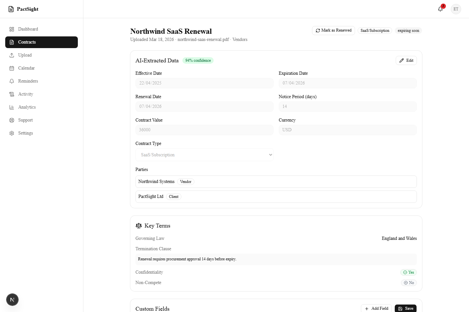The image size is (469, 312).
Task: Click the Dashboard grid icon in the sidebar
Action: click(x=12, y=29)
